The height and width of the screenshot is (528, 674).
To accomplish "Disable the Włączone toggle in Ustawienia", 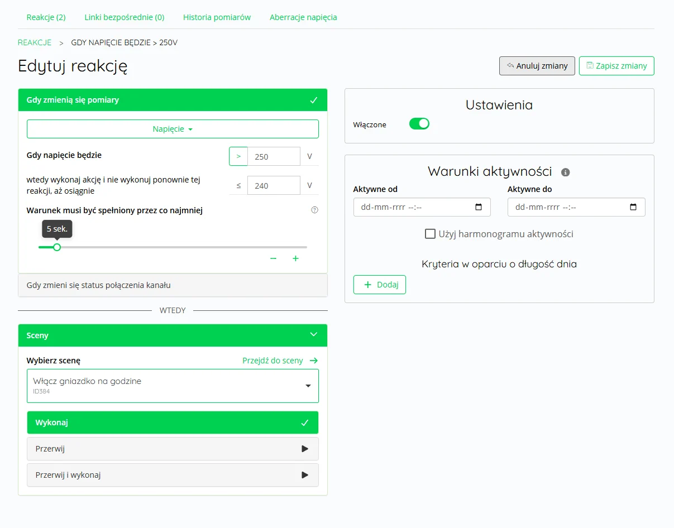I will coord(419,123).
